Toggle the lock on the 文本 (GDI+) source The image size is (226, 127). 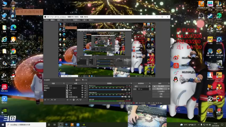[85, 88]
